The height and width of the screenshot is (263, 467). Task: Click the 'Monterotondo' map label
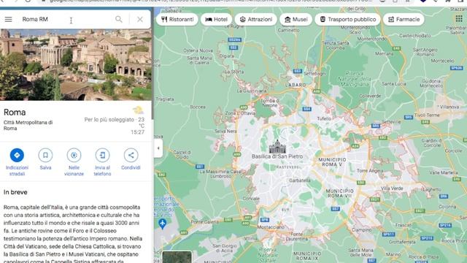[372, 39]
